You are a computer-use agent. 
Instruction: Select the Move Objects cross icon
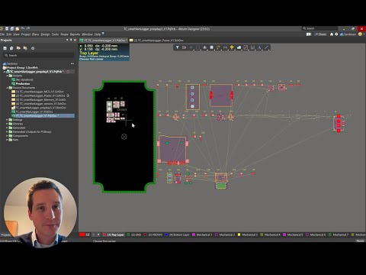[191, 47]
